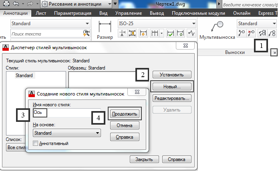Click the collect multileaders icon
The image size is (278, 171).
coord(272,33)
